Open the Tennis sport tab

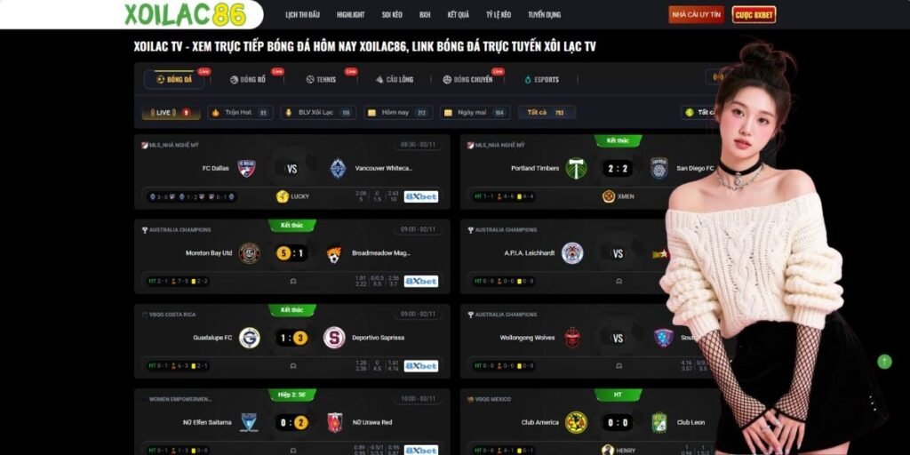(321, 79)
